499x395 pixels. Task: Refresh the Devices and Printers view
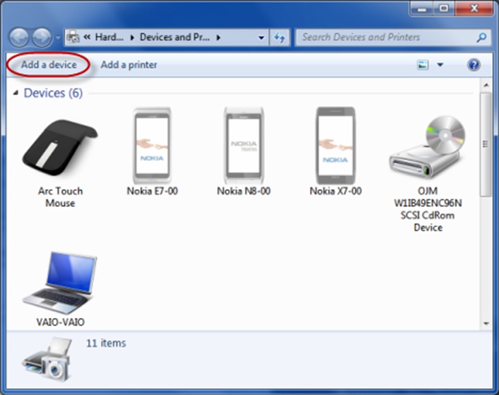279,38
